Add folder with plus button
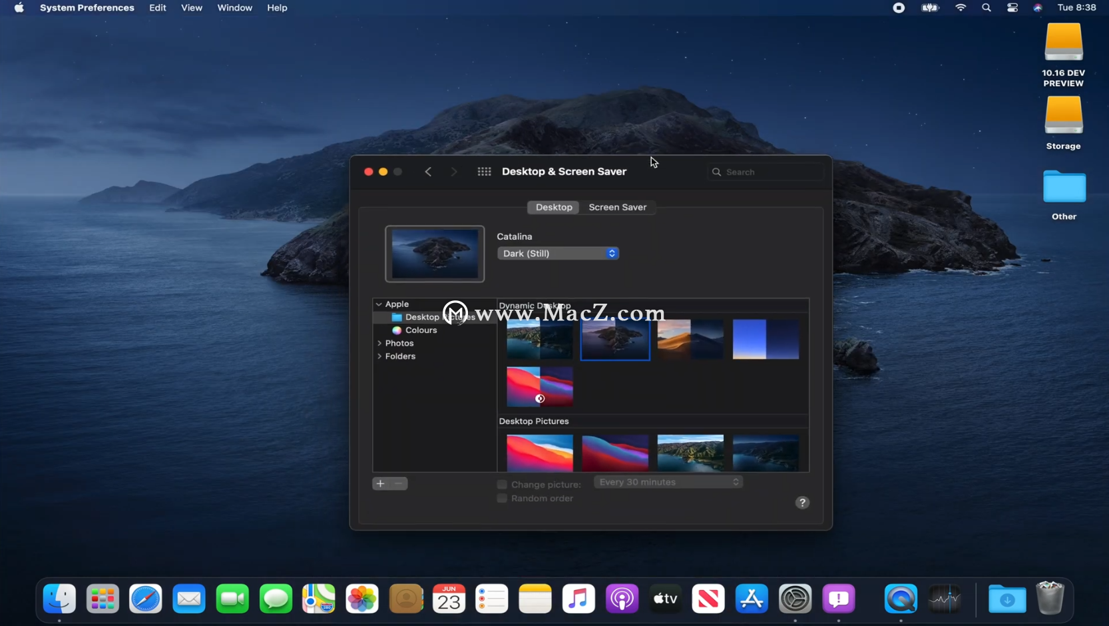 point(381,483)
